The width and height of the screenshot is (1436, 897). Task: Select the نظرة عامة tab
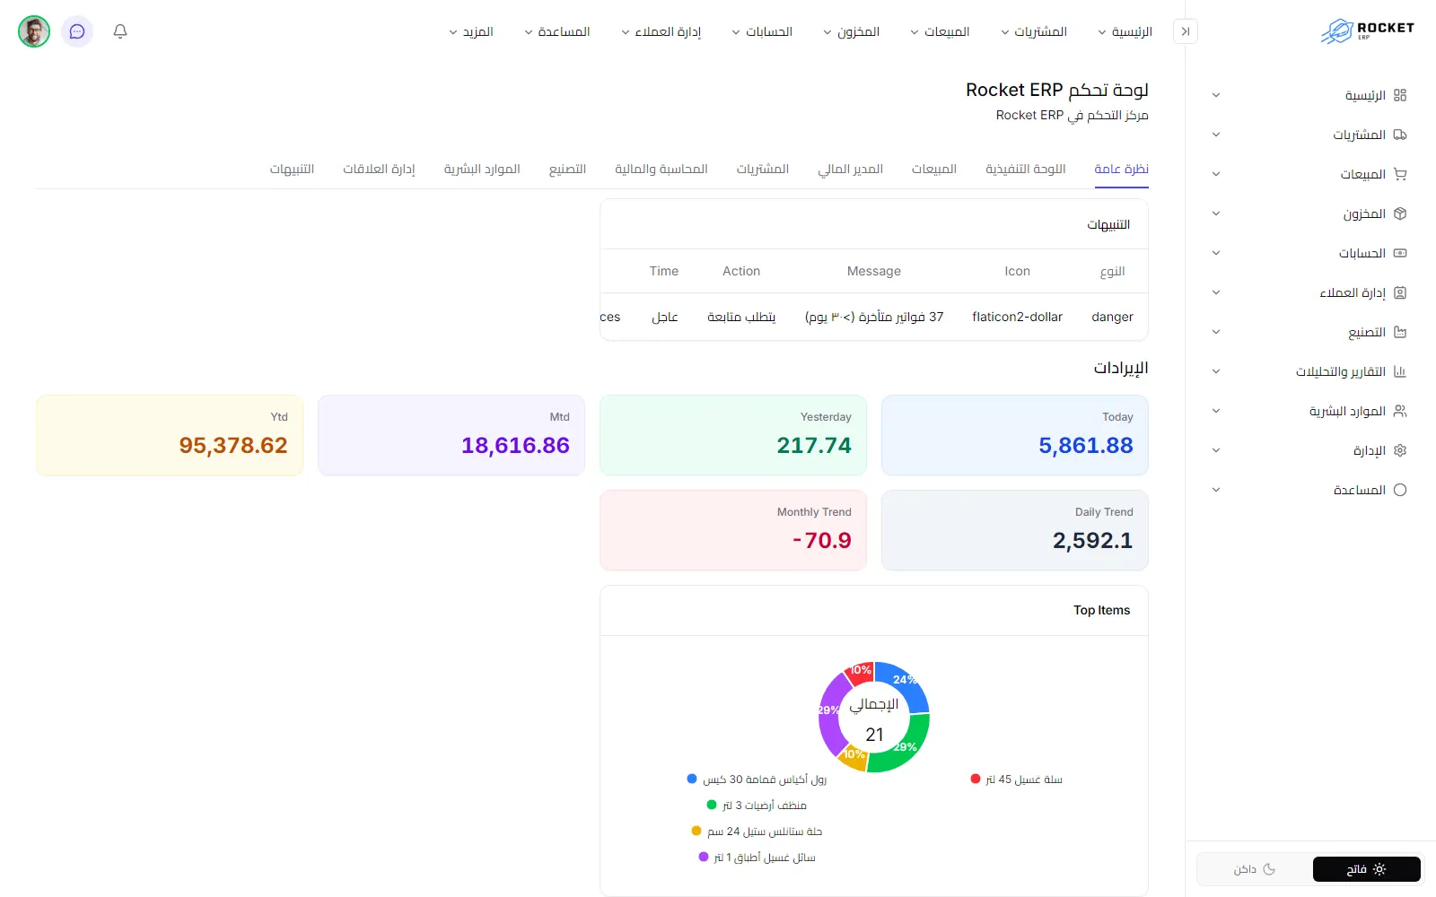coord(1121,169)
